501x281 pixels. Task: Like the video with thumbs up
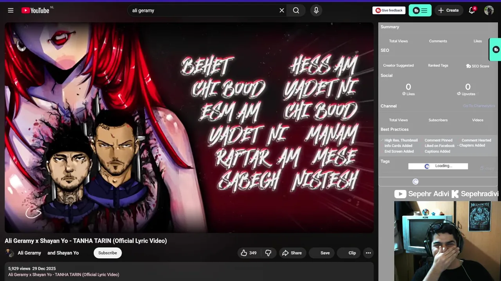coord(249,253)
